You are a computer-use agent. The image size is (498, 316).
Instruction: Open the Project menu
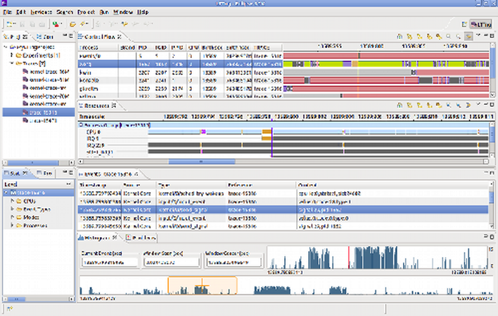[86, 11]
